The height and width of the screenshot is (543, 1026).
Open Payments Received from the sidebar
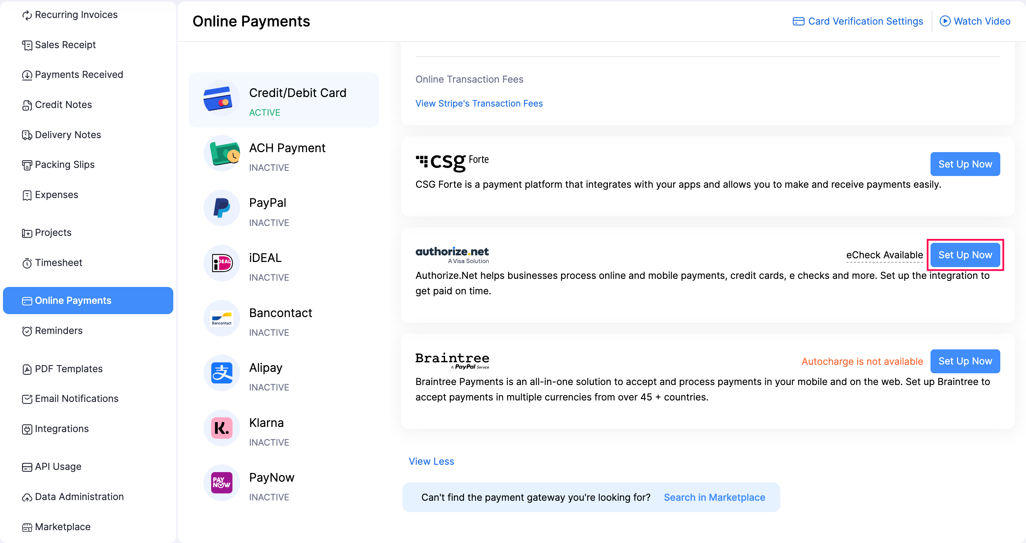(79, 75)
